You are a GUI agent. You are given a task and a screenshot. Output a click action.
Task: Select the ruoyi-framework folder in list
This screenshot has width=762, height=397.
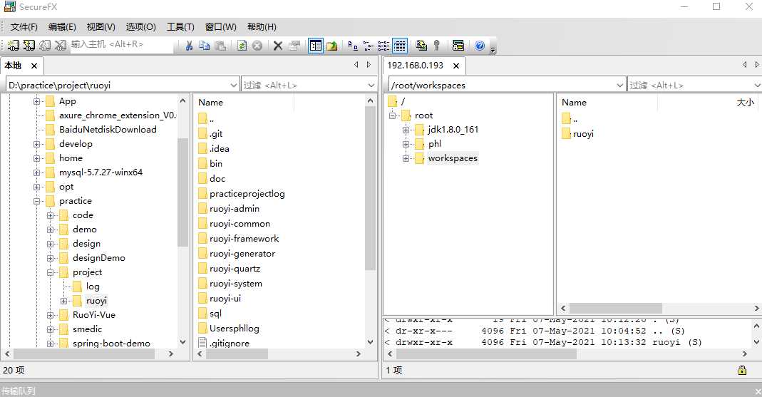click(244, 239)
